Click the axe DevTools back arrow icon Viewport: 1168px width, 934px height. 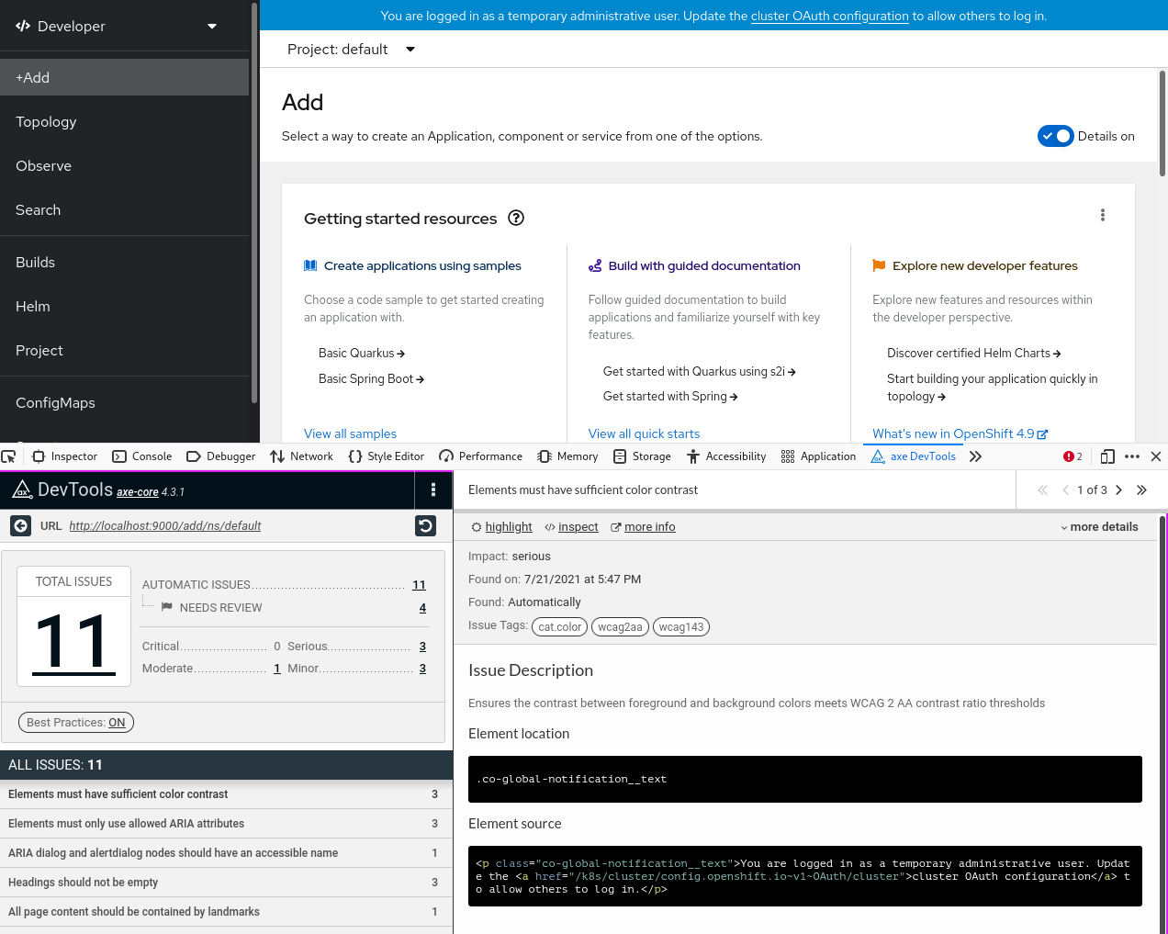pyautogui.click(x=20, y=525)
